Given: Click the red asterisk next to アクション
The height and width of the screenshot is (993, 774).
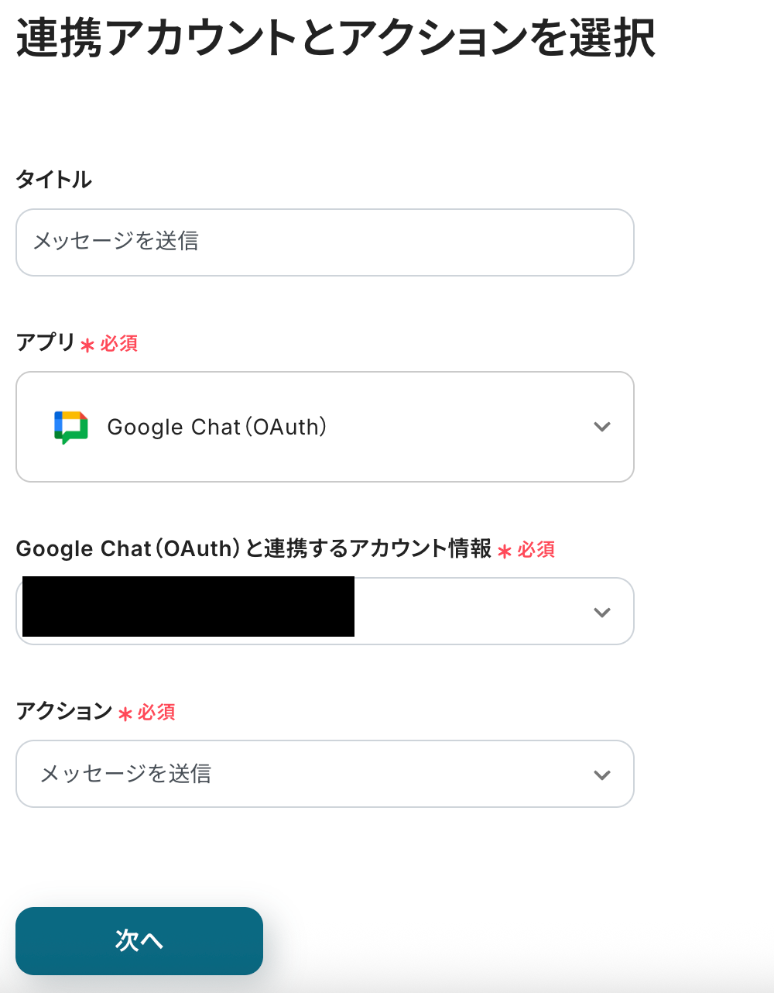Looking at the screenshot, I should [125, 713].
